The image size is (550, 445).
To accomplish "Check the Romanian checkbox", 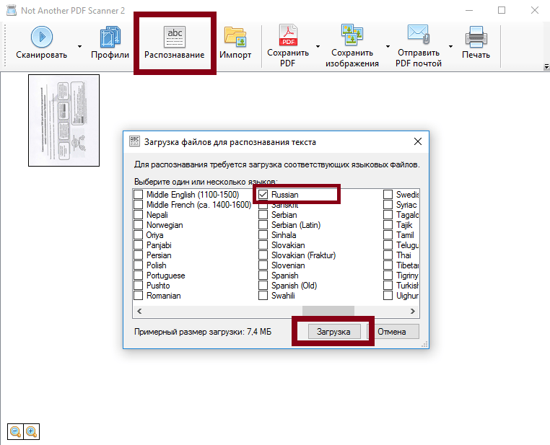I will (138, 296).
